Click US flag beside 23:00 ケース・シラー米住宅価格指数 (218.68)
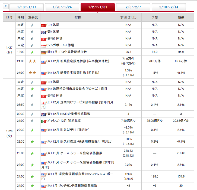The height and width of the screenshot is (190, 197). click(x=43, y=154)
